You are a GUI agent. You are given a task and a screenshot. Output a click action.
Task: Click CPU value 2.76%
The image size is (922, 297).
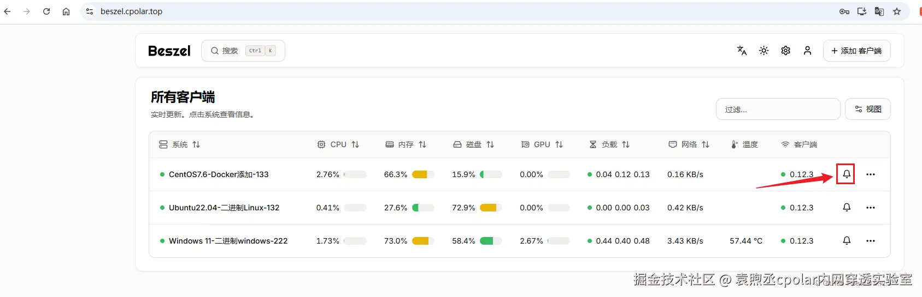click(328, 174)
